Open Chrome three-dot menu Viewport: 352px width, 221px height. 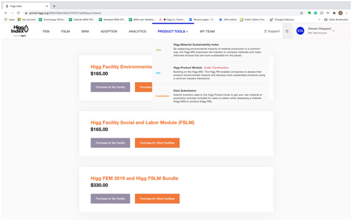[347, 13]
